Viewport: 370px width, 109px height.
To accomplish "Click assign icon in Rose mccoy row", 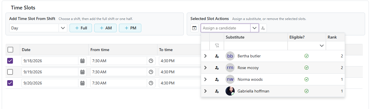I will pyautogui.click(x=217, y=68).
